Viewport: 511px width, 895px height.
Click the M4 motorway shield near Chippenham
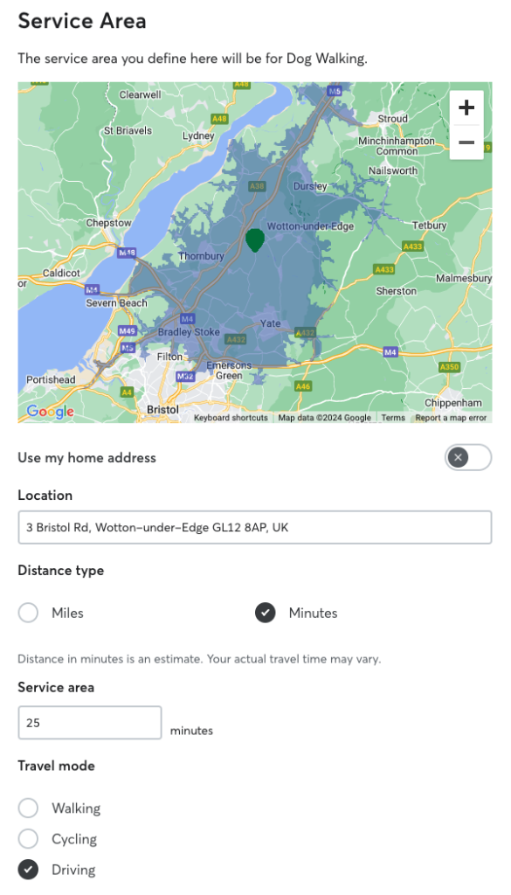[x=390, y=352]
